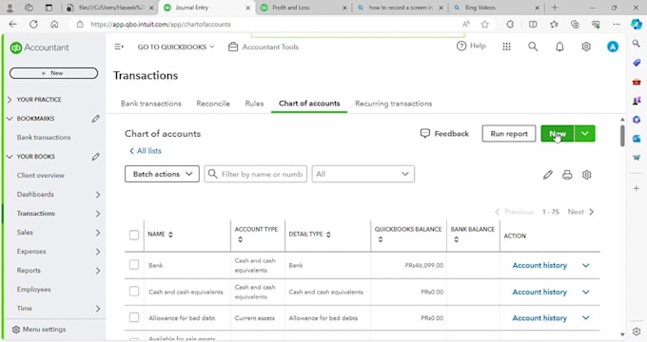647x342 pixels.
Task: Go back in browser
Action: tap(12, 25)
